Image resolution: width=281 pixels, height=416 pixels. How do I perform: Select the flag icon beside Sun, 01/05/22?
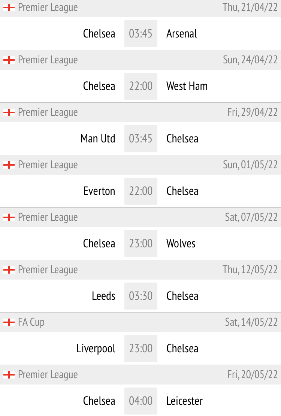click(x=9, y=165)
